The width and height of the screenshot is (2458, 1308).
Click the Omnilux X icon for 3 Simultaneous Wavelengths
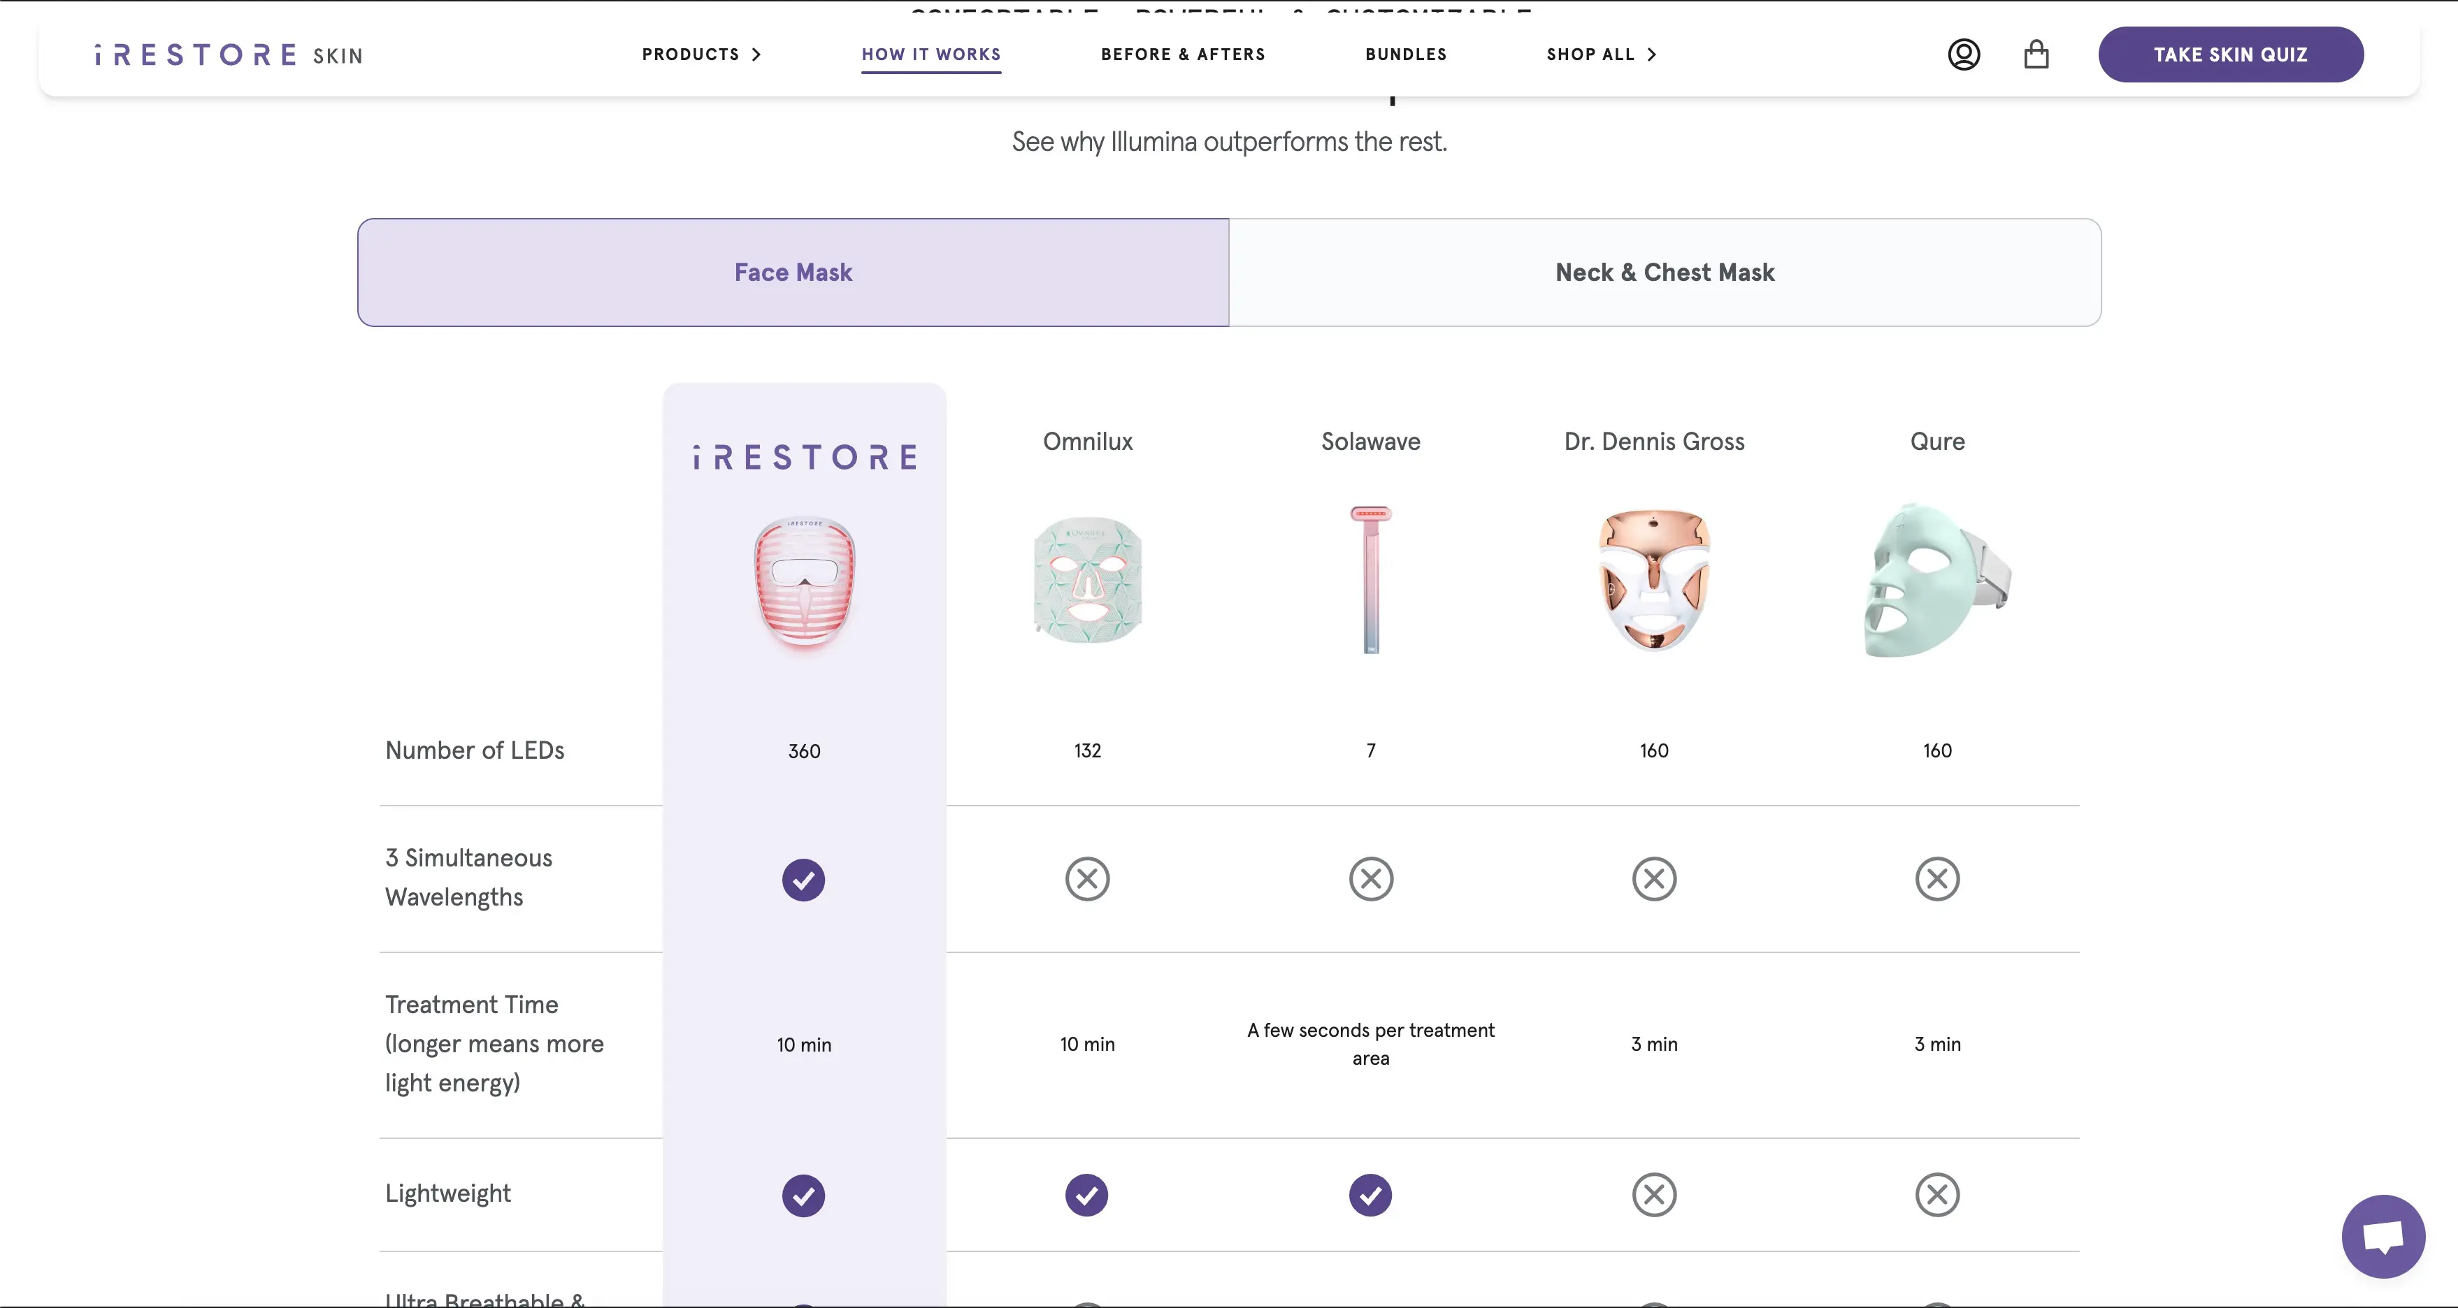[x=1087, y=878]
